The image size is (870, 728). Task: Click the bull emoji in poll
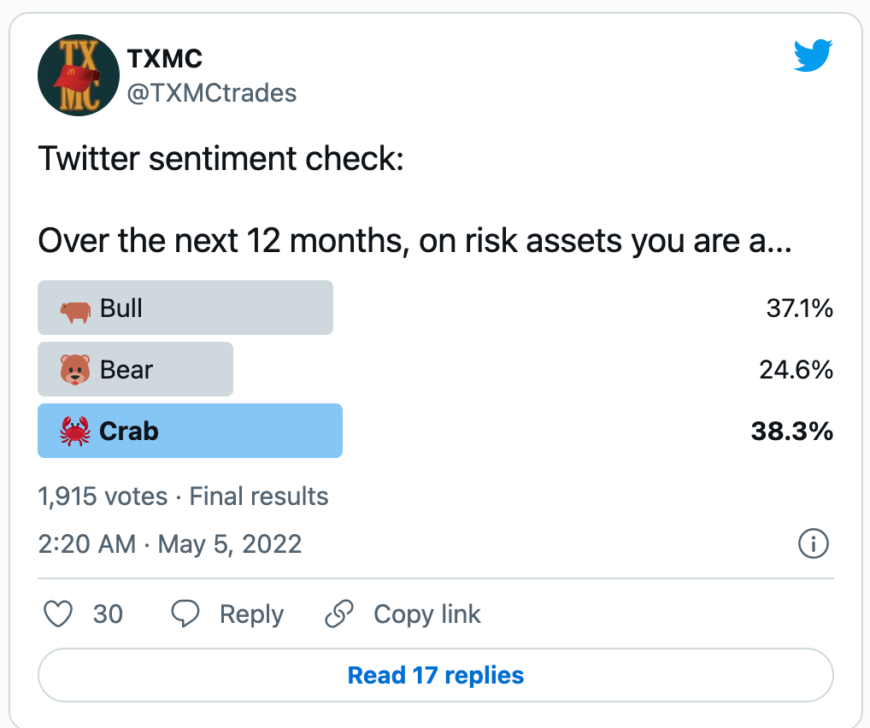(75, 308)
